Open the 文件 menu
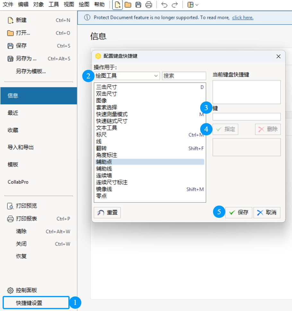The width and height of the screenshot is (292, 311). [x=8, y=4]
